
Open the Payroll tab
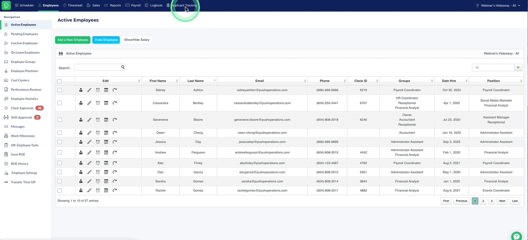pos(133,5)
